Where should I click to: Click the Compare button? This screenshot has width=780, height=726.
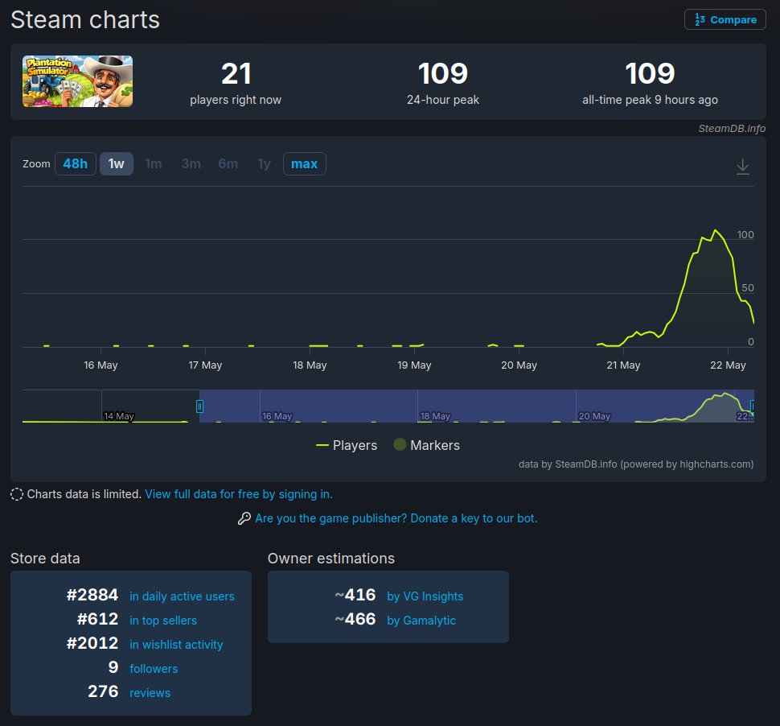click(x=725, y=19)
